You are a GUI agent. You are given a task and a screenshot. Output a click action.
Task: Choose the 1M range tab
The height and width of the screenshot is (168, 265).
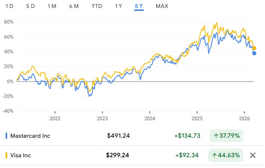coord(52,6)
